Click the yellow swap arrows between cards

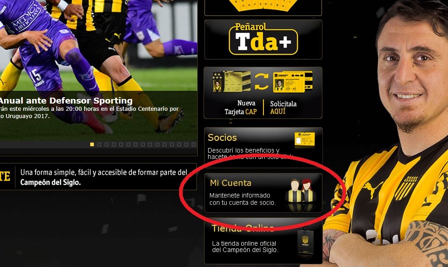coord(262,81)
